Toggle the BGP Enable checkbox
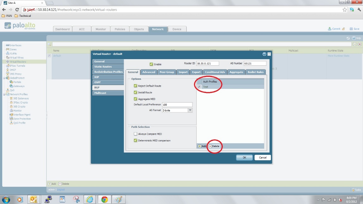363x204 pixels. [151, 64]
